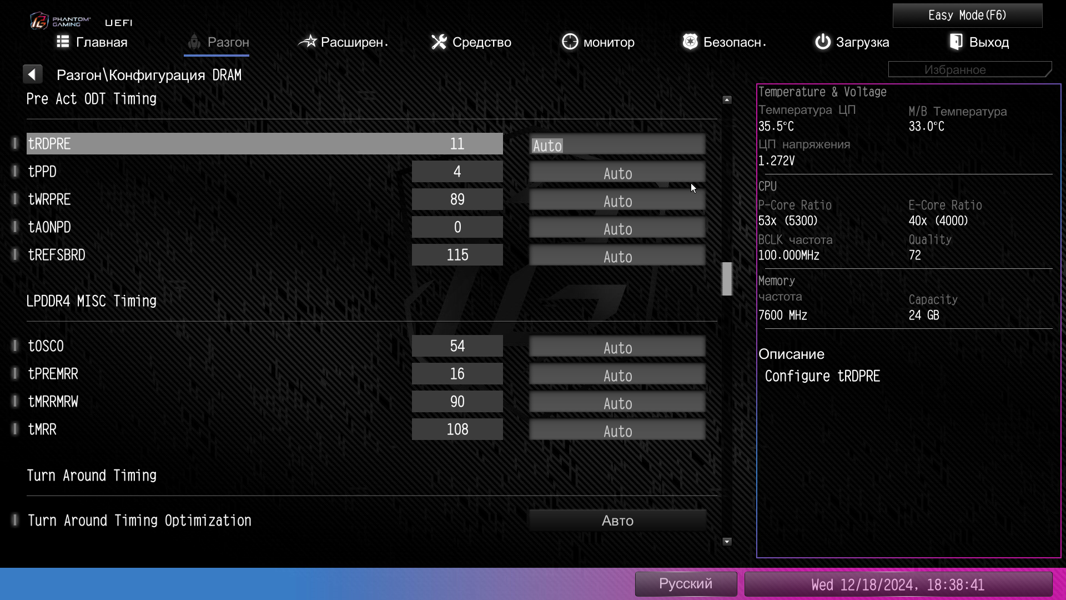Click the Загрузка power icon

tap(822, 42)
